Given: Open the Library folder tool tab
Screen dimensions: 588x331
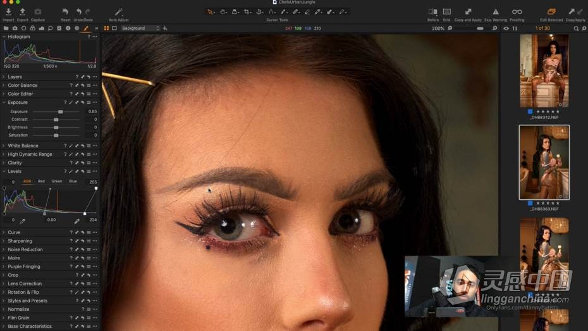Looking at the screenshot, I should [x=6, y=28].
